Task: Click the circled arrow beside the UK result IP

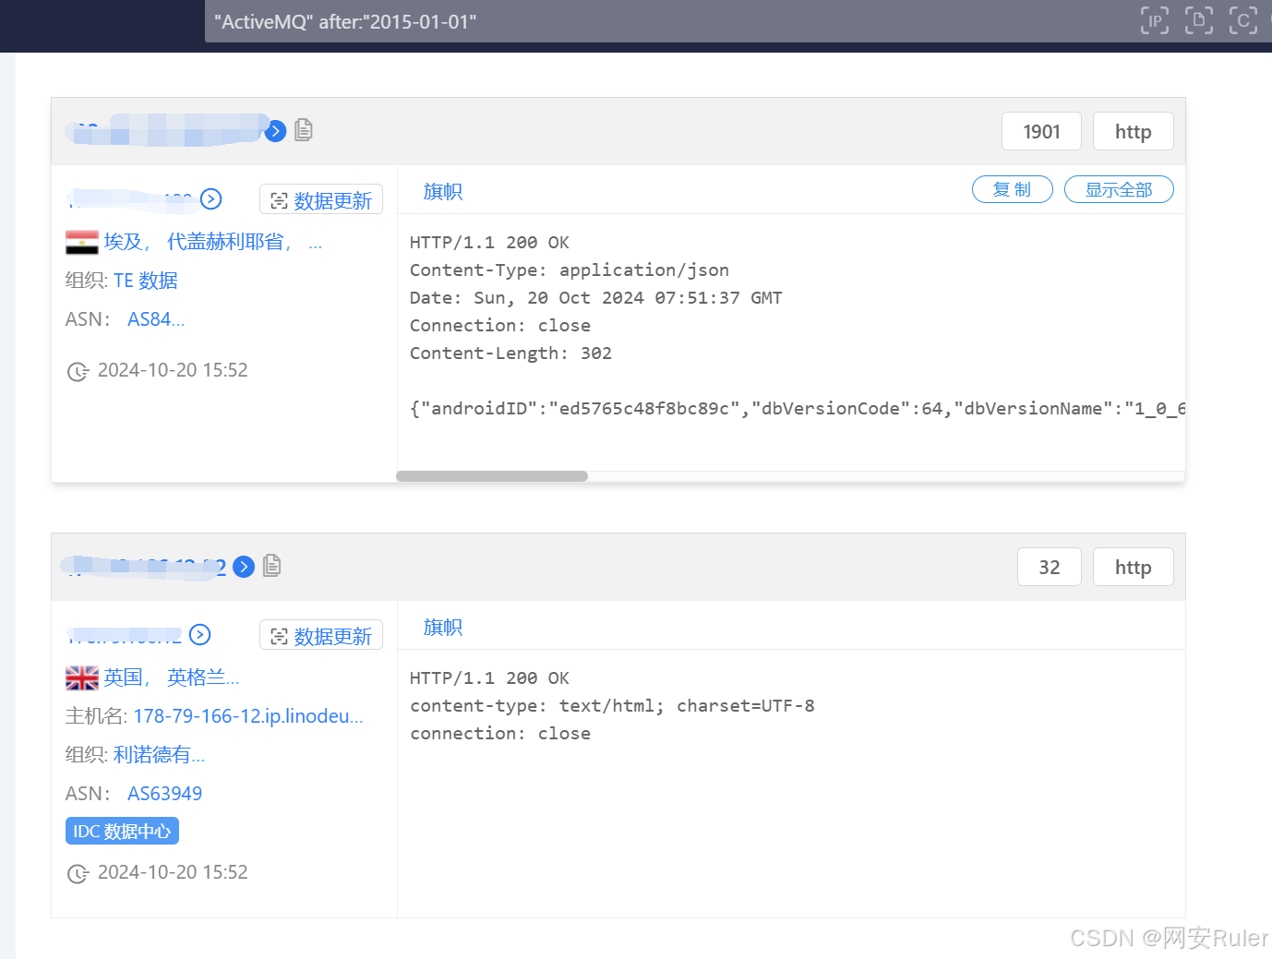Action: (x=200, y=635)
